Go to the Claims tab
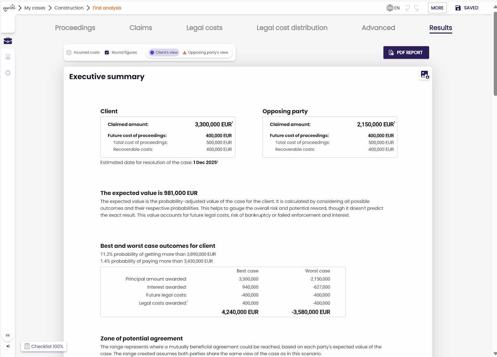This screenshot has height=357, width=497. click(141, 28)
